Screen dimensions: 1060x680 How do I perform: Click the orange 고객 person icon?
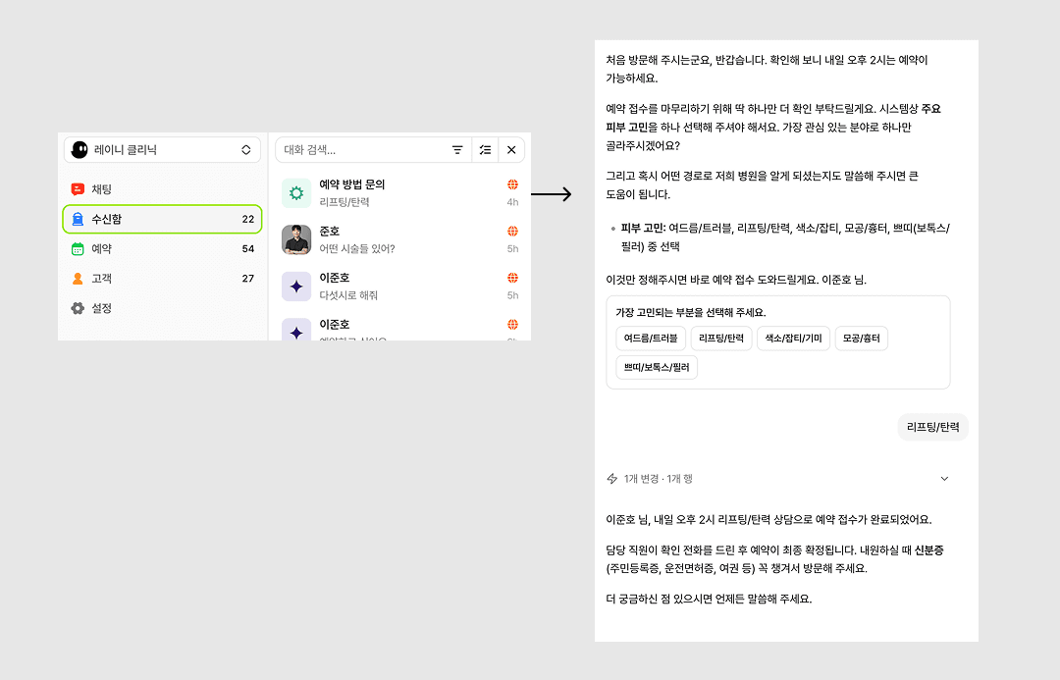(78, 279)
